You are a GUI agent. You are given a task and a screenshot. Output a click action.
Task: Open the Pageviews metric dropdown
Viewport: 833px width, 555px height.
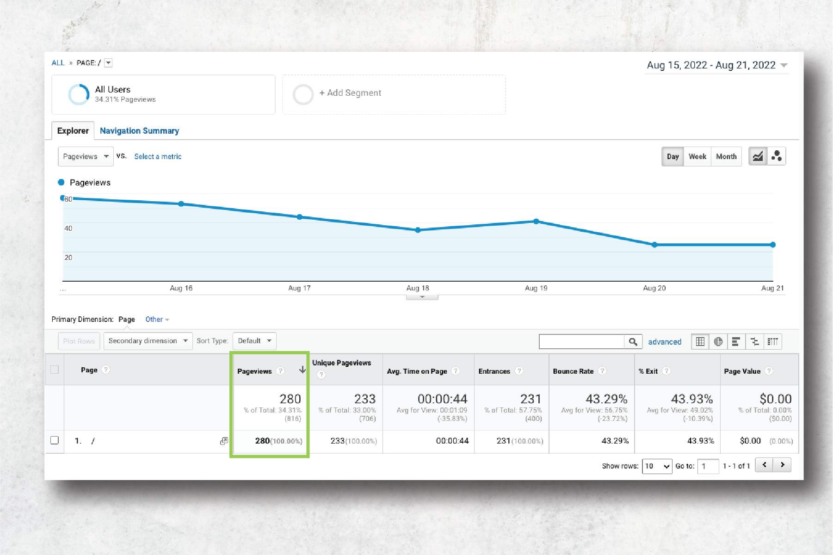[x=85, y=156]
